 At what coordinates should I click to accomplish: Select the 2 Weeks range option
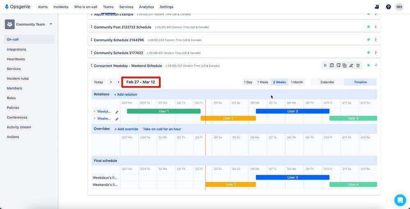coord(279,82)
